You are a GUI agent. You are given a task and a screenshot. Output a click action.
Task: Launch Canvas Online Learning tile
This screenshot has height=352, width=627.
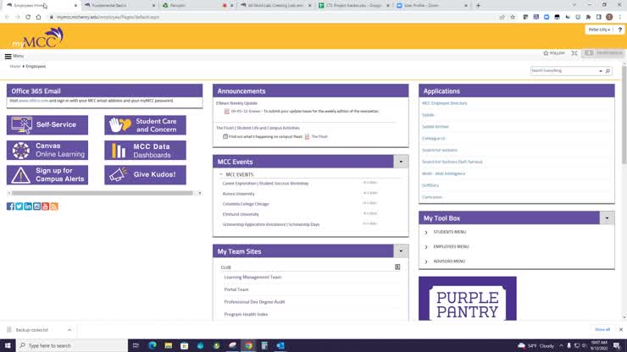(47, 150)
